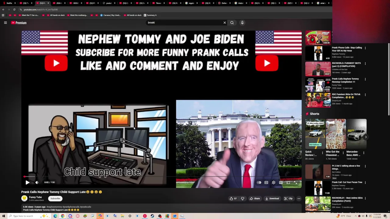This screenshot has height=219, width=390.
Task: Open Chrome from the taskbar
Action: point(62,216)
